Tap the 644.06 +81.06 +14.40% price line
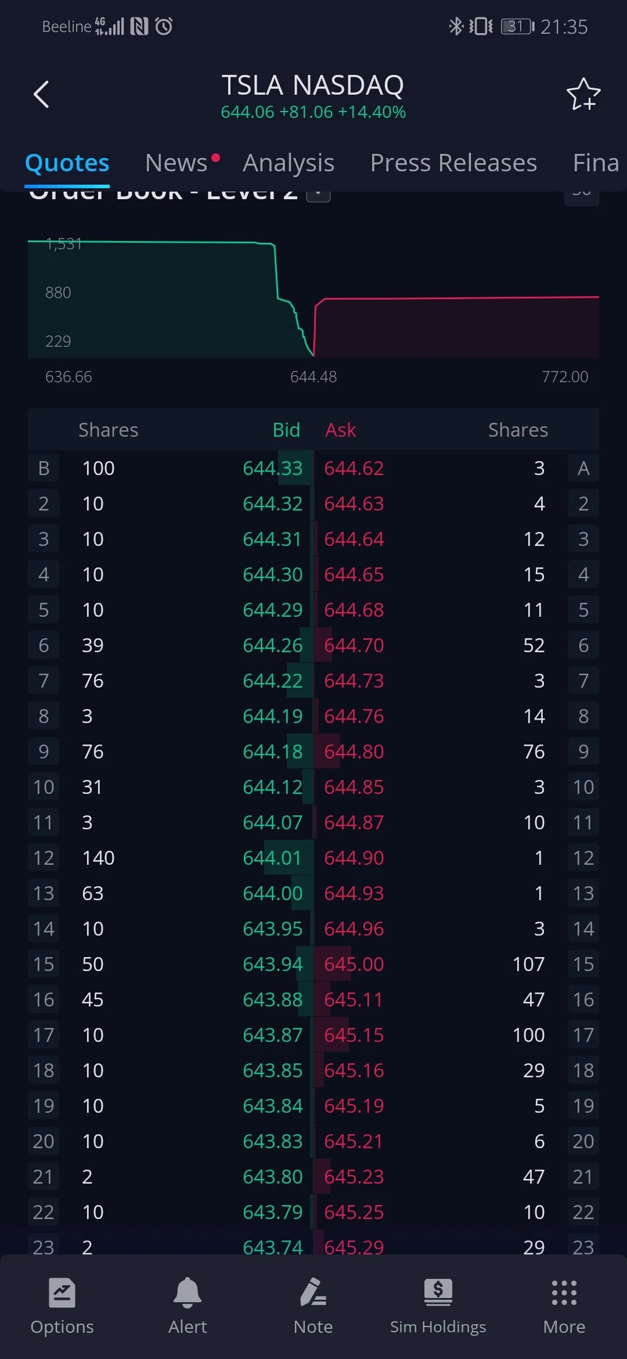This screenshot has height=1359, width=627. [313, 112]
